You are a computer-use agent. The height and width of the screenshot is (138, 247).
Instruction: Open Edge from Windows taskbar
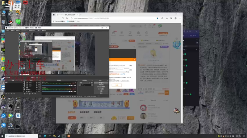tap(45, 136)
